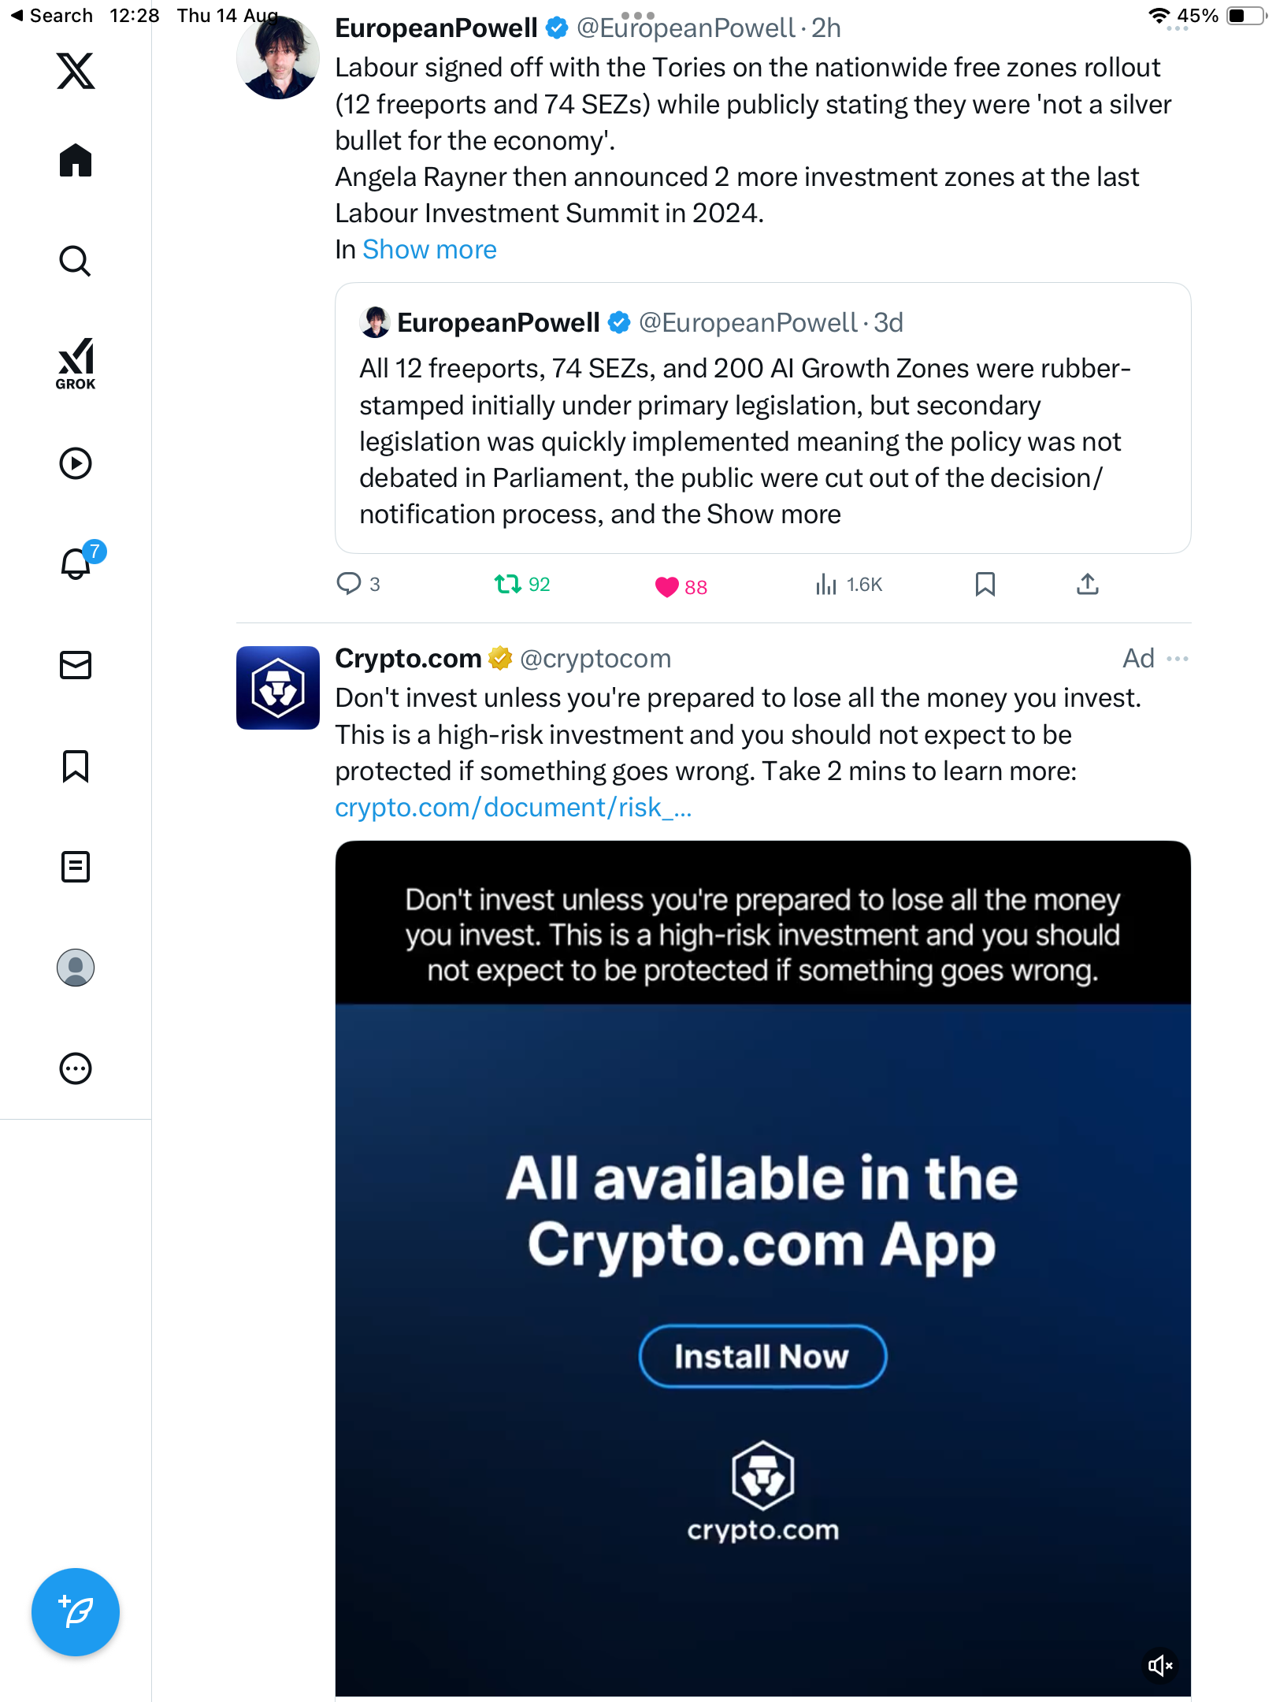
Task: Open the Grok assistant in sidebar
Action: (x=76, y=363)
